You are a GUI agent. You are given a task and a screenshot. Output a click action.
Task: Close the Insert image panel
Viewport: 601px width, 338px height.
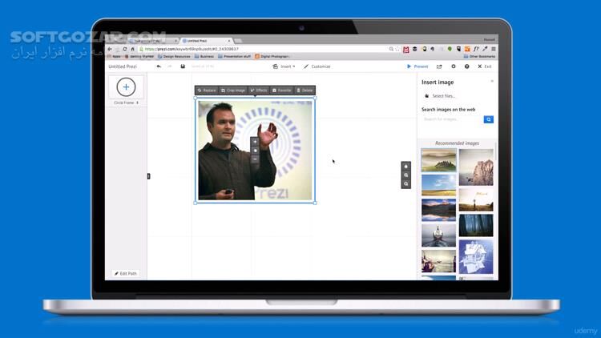coord(492,81)
